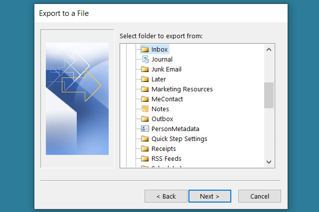319x212 pixels.
Task: Click the Notes sticky-note icon
Action: click(x=145, y=109)
